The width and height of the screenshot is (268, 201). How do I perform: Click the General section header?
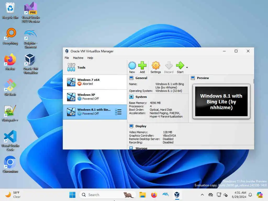tap(141, 78)
